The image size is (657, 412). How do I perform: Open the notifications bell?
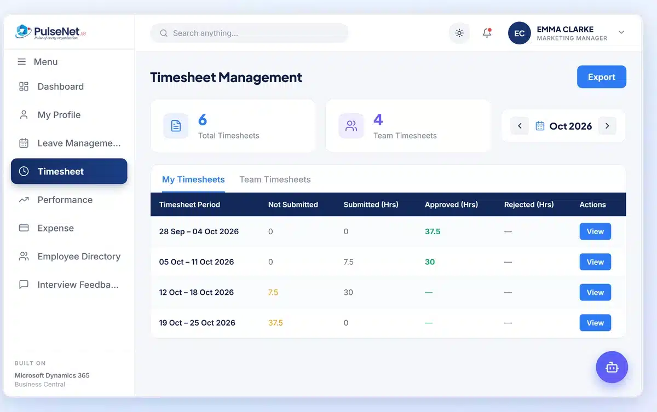click(487, 33)
